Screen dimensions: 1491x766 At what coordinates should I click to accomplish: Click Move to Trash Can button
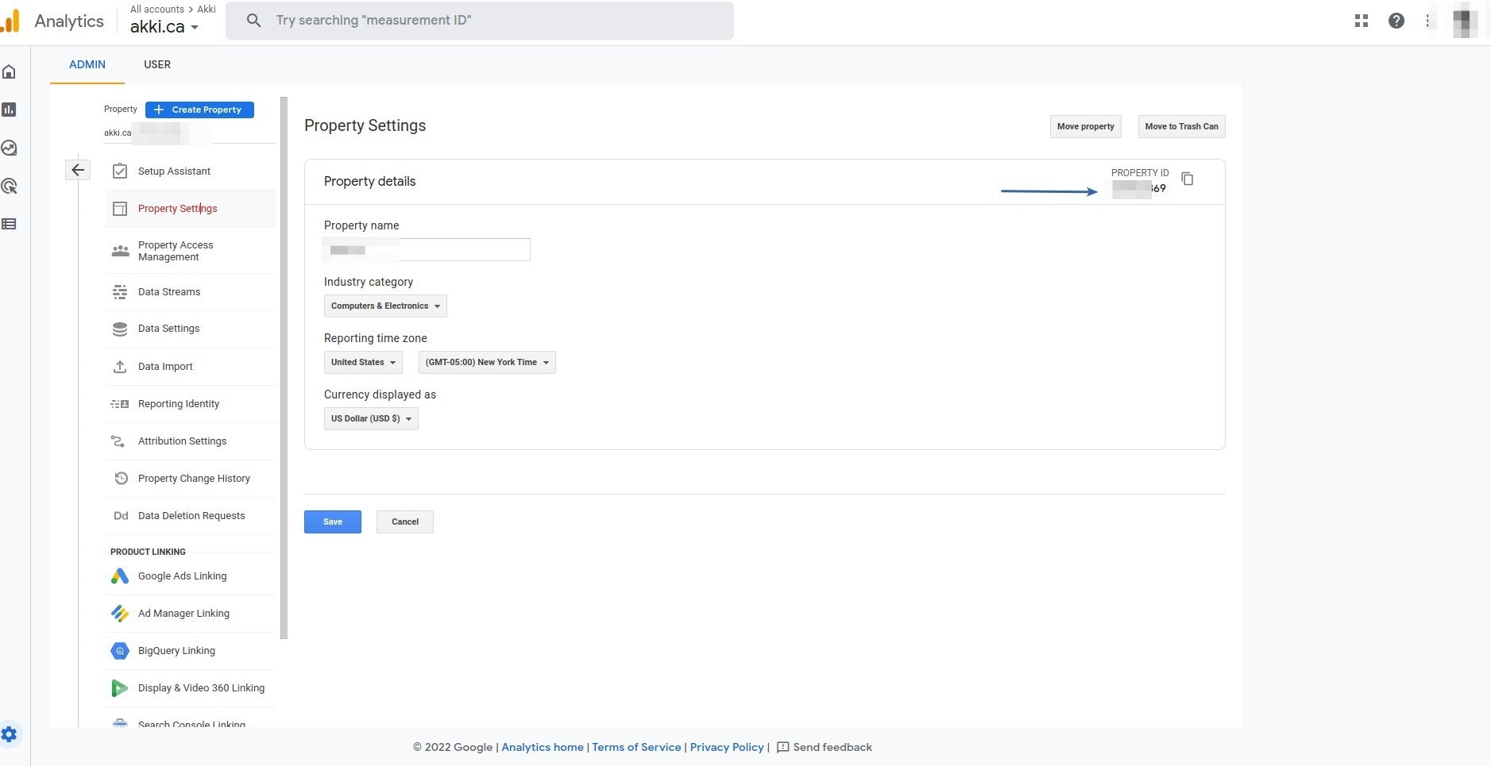[1181, 126]
